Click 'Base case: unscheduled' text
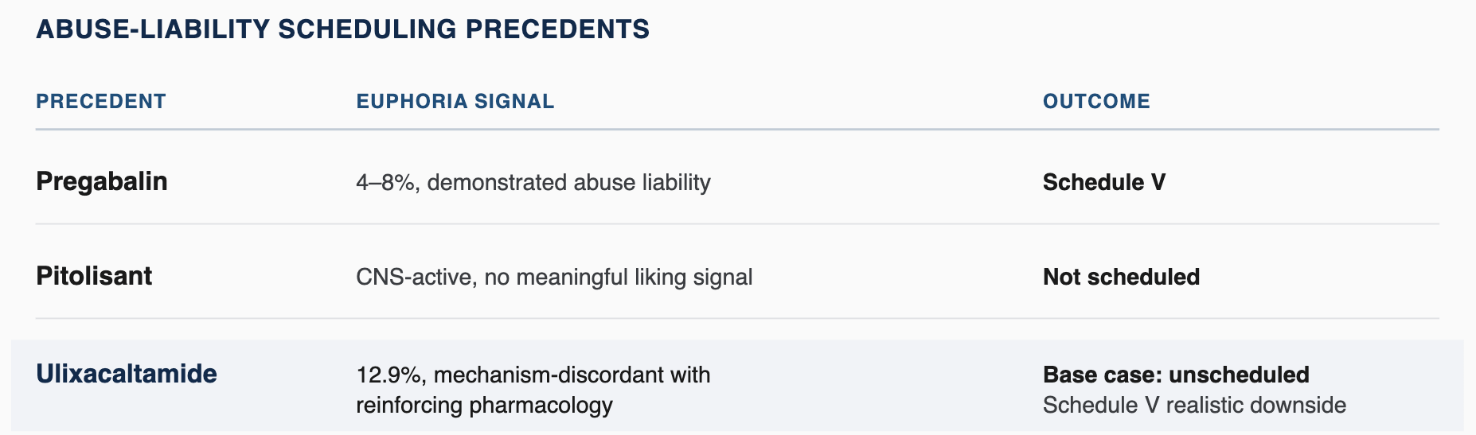 1176,375
